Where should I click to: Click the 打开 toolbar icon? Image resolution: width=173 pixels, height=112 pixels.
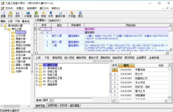10,14
